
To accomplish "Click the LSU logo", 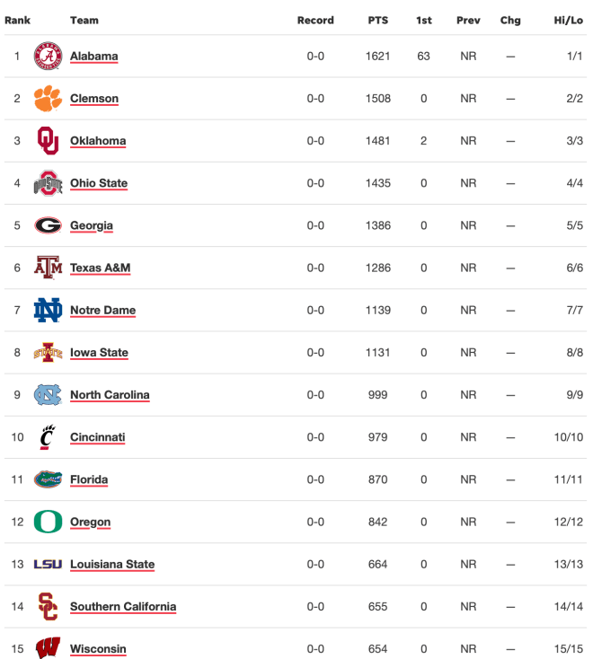I will click(x=48, y=565).
